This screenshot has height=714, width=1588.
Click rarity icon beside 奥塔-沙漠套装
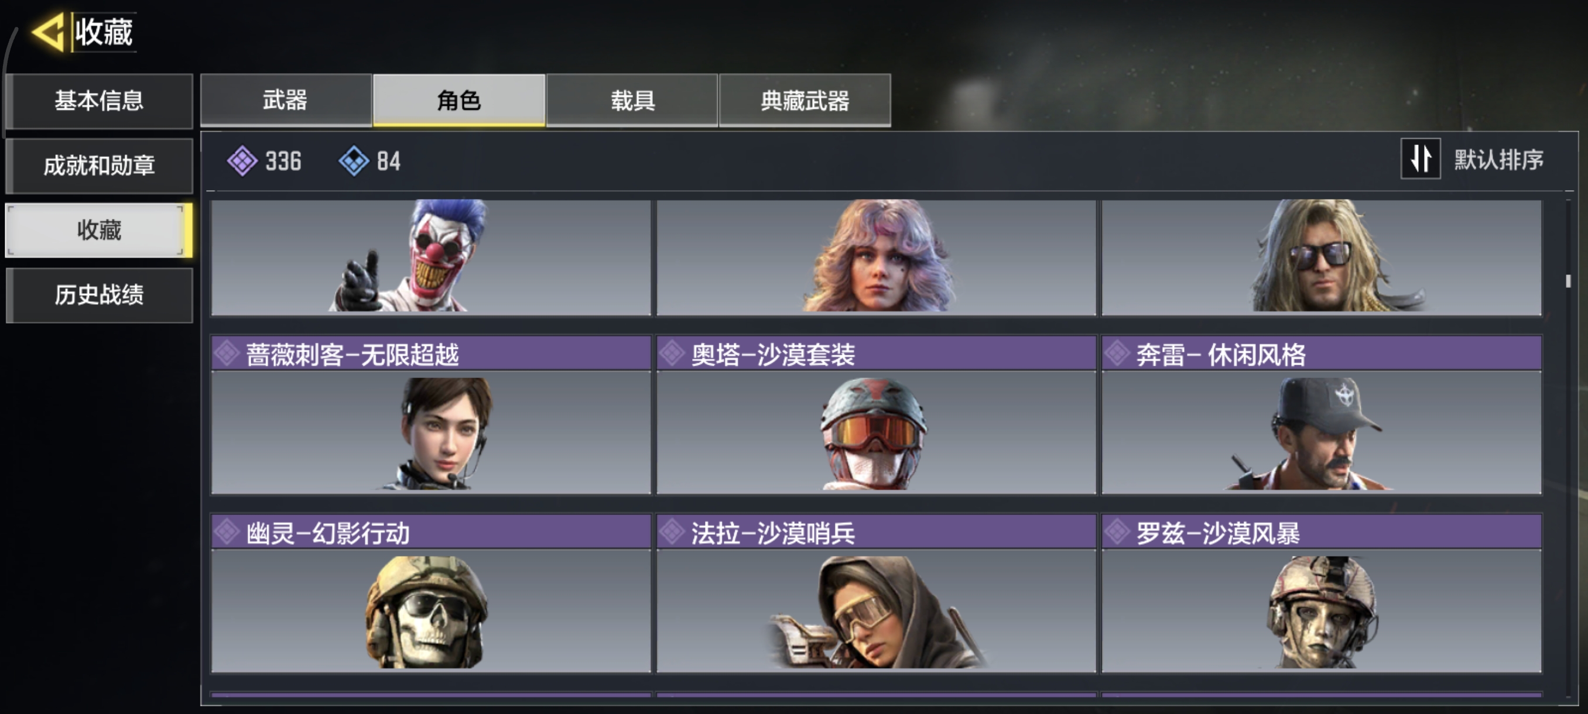672,353
